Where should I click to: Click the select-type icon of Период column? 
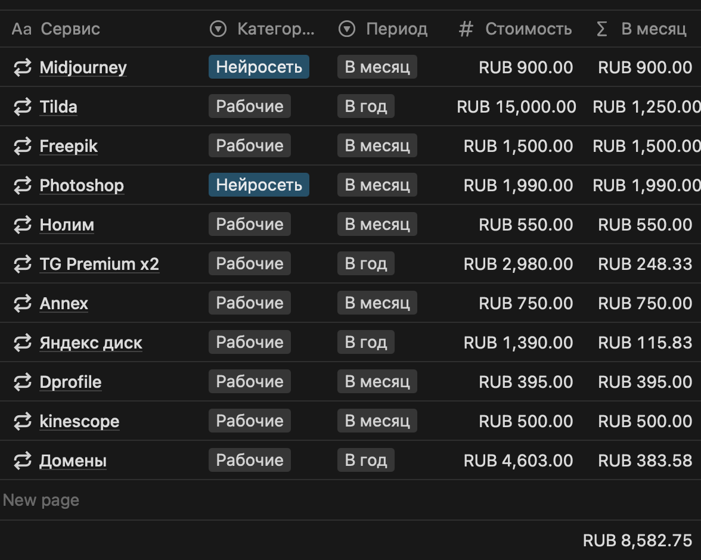347,29
